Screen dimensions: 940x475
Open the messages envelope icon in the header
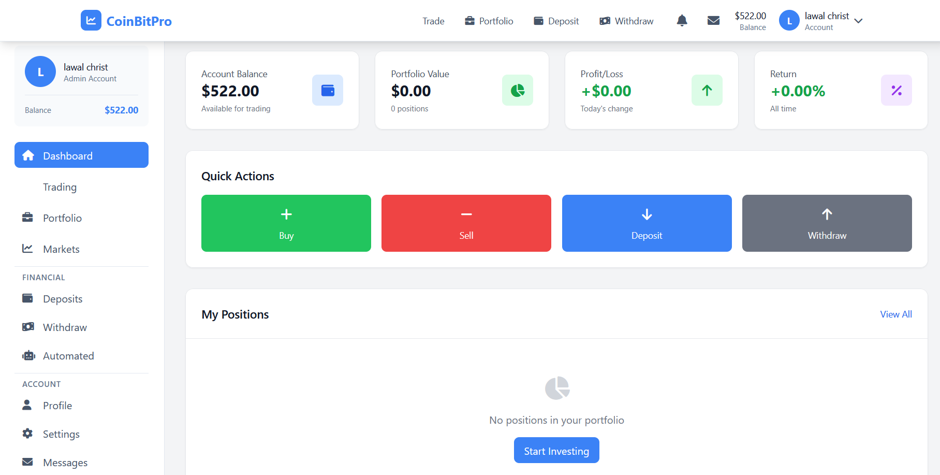(x=713, y=20)
